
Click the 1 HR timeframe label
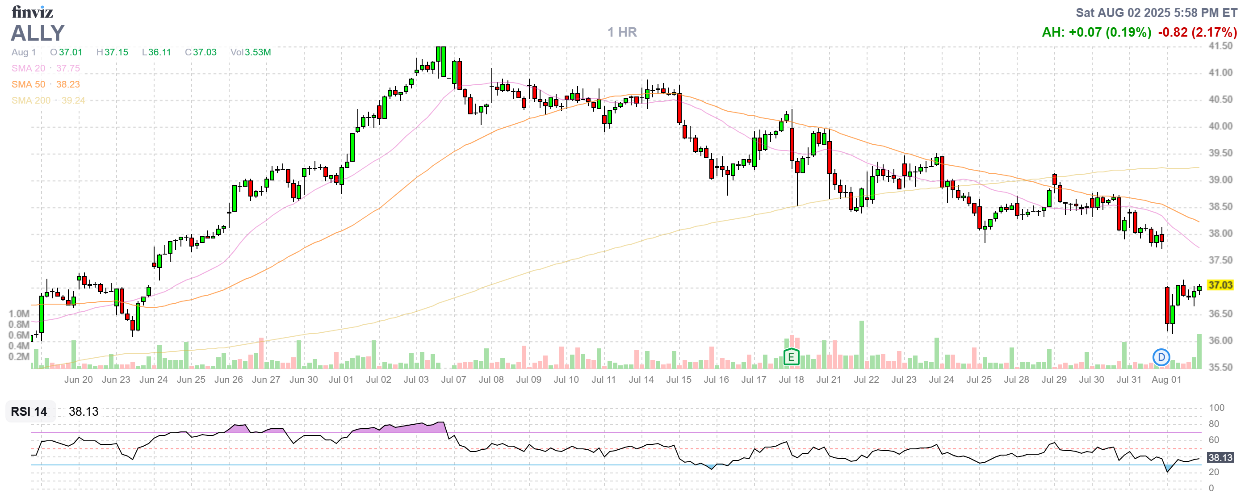(x=622, y=32)
